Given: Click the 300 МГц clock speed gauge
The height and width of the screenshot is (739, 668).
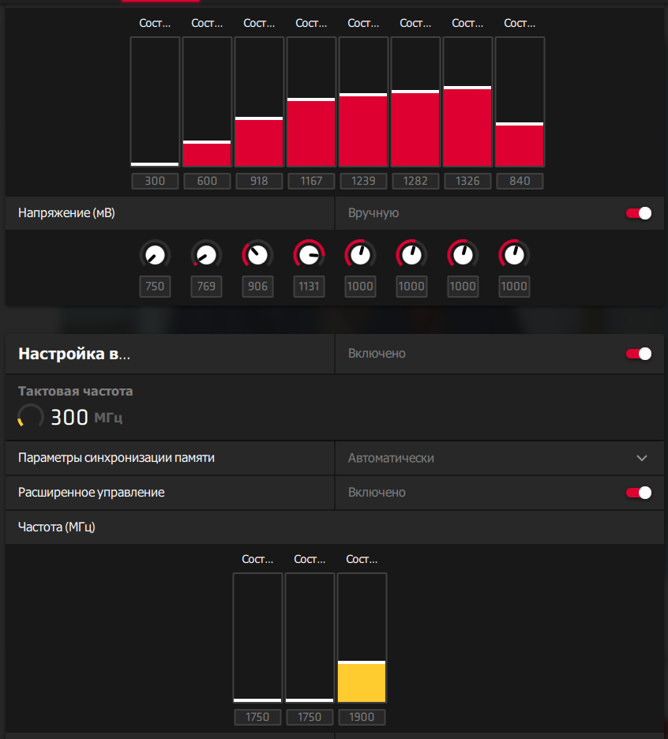Looking at the screenshot, I should [x=31, y=417].
